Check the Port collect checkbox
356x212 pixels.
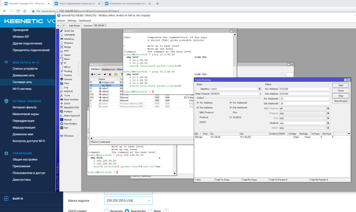coord(231,112)
